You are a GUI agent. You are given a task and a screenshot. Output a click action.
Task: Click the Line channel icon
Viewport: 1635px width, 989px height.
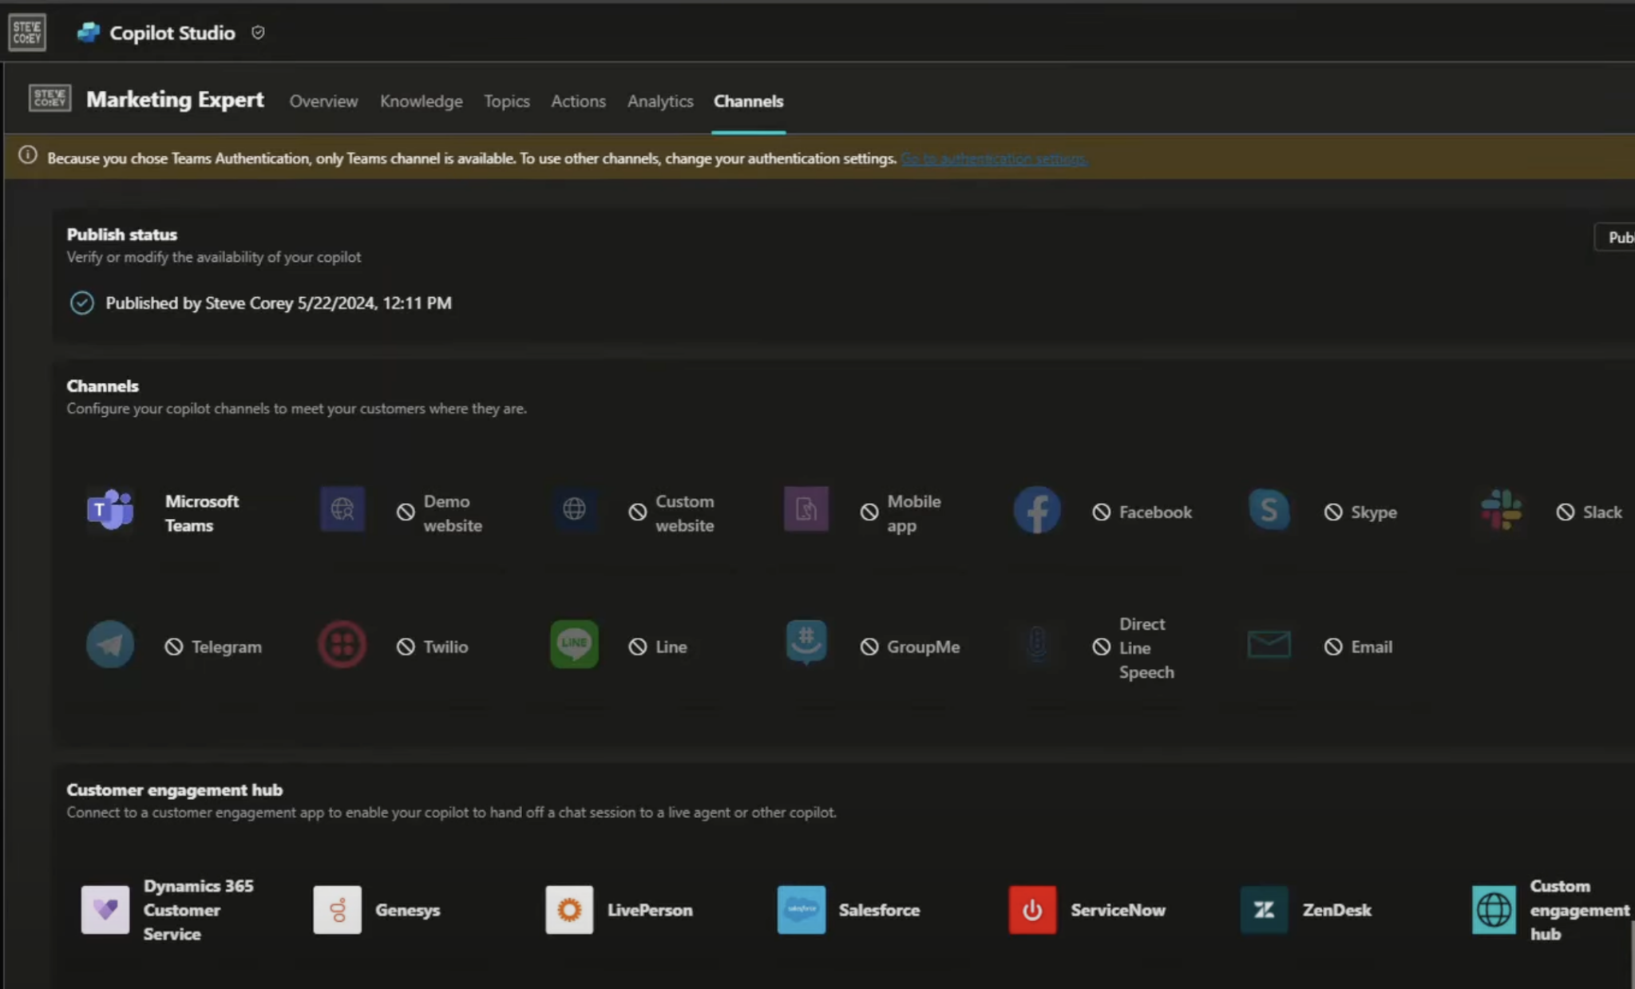coord(574,644)
